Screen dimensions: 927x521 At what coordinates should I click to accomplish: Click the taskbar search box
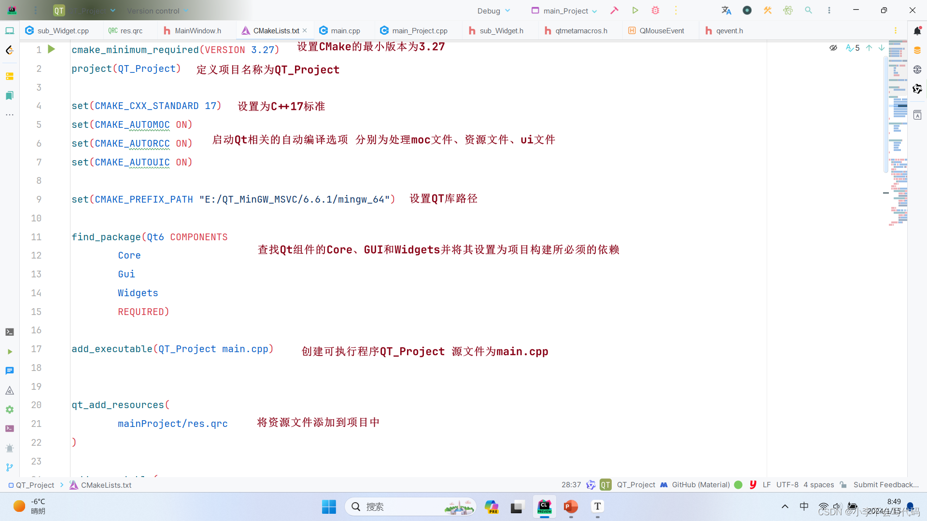[x=410, y=507]
